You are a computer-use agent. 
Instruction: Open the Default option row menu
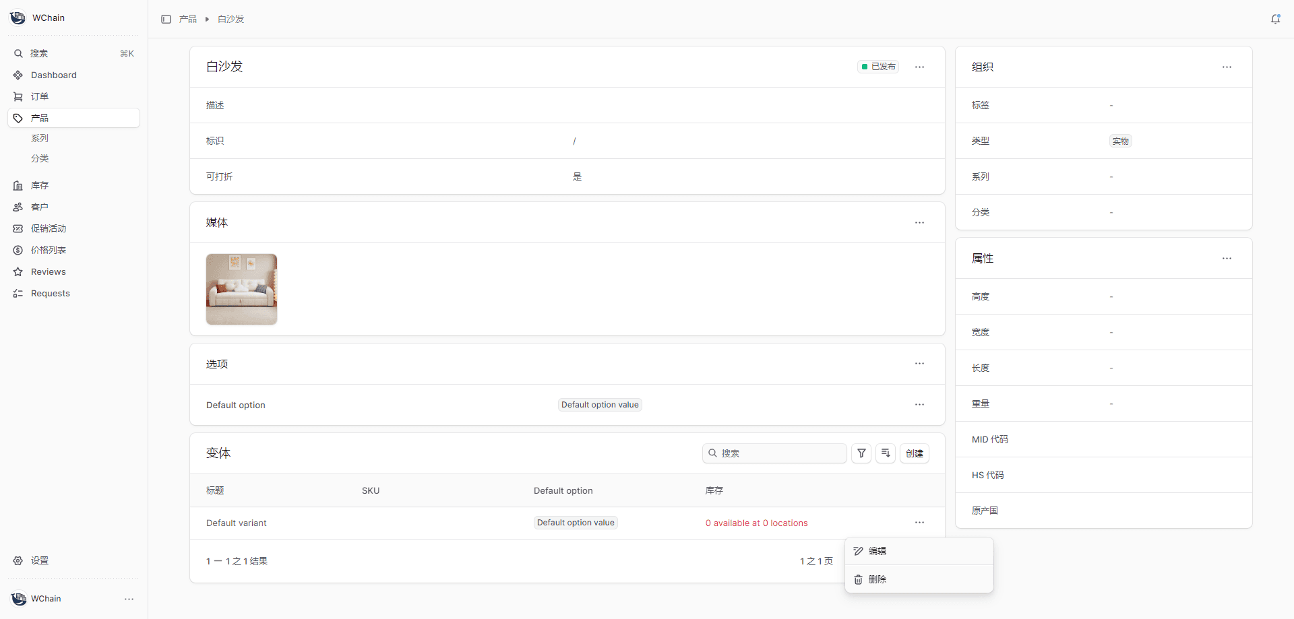point(919,404)
